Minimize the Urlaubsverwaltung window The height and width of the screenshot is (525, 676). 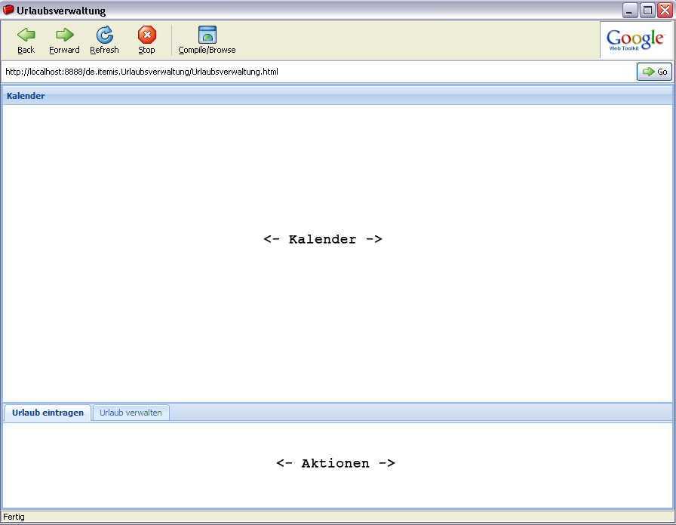tap(630, 11)
